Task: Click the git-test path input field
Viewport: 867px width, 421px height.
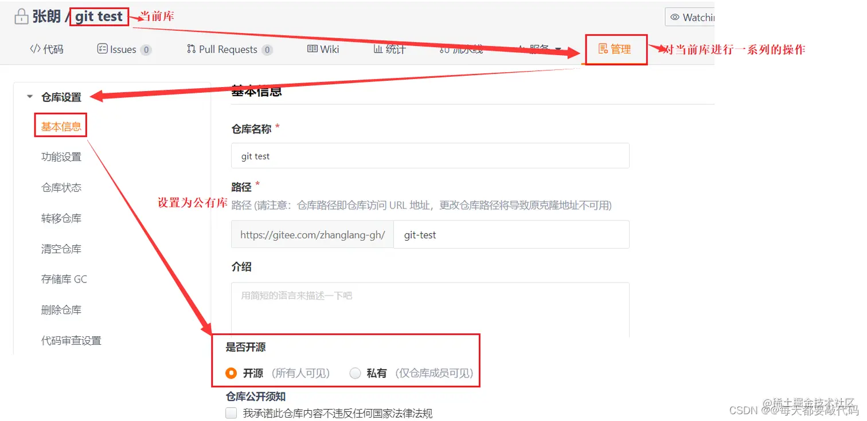Action: click(x=511, y=234)
